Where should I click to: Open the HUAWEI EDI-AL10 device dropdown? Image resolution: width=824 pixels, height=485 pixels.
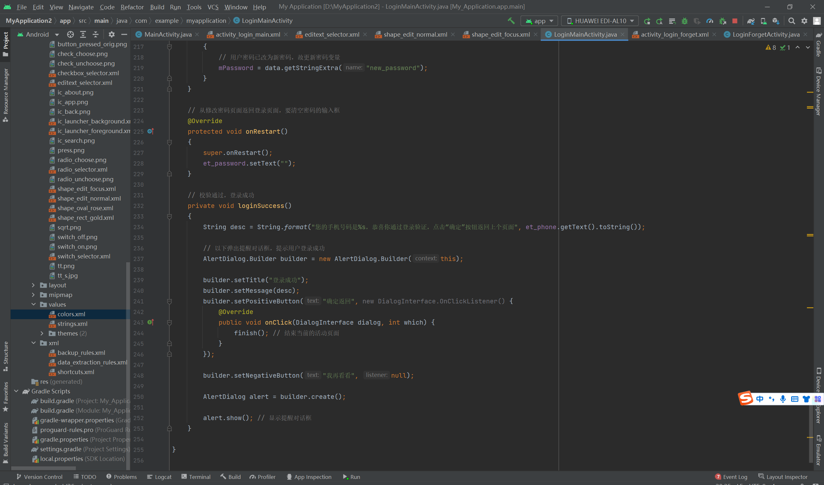(600, 21)
